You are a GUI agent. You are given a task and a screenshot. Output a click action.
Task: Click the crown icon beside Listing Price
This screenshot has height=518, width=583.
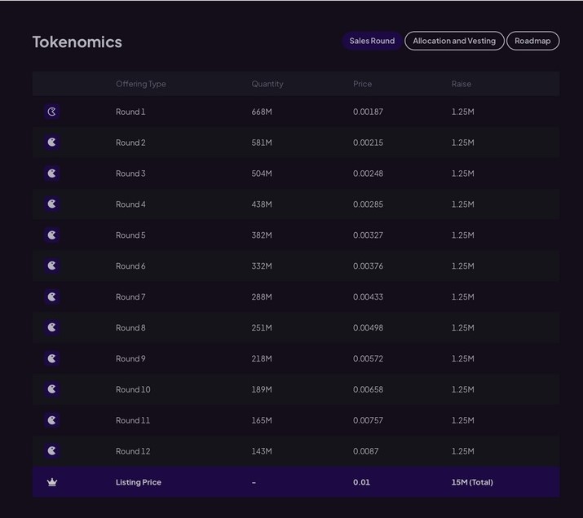tap(52, 482)
